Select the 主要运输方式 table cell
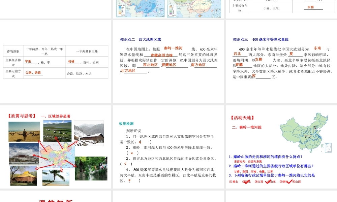This screenshot has width=337, height=202. click(x=13, y=73)
